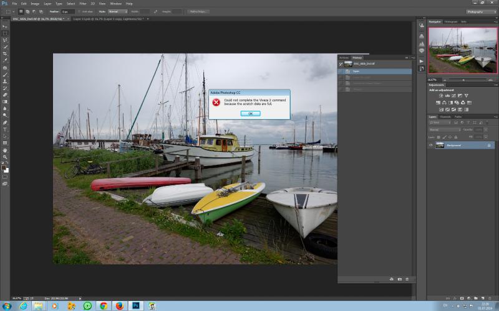Enable Intersect with selection mode
Screen dimensions: 499x311
(x=41, y=11)
